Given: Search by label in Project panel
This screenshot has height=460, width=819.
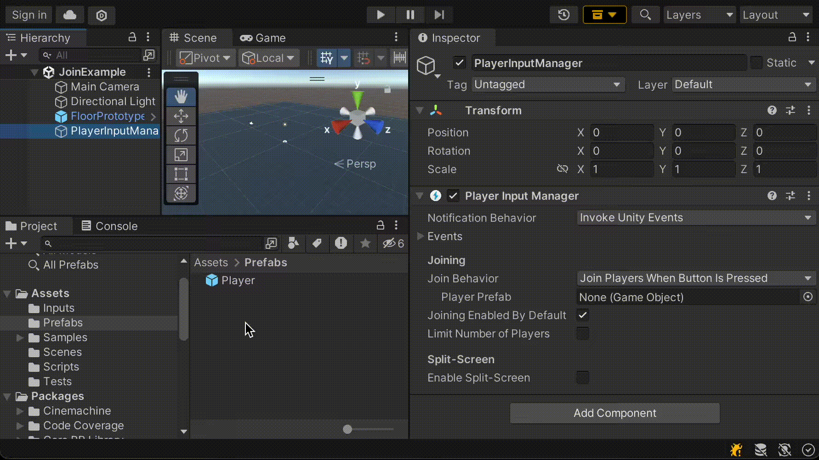Looking at the screenshot, I should click(x=317, y=243).
